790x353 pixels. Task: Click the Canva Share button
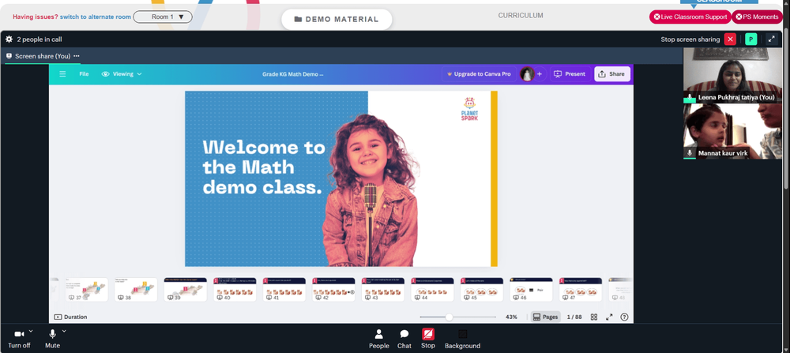pos(611,74)
